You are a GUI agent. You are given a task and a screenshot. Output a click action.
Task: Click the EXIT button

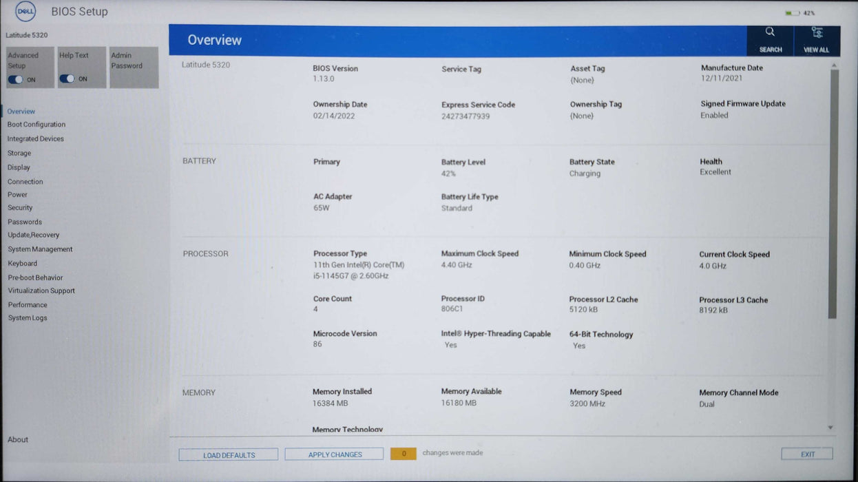pyautogui.click(x=806, y=454)
